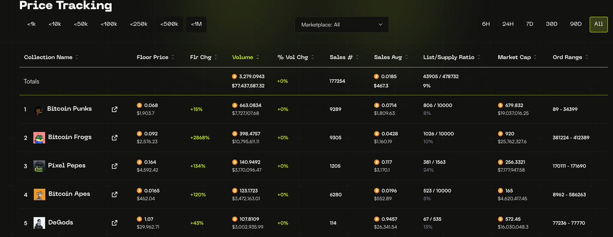This screenshot has width=613, height=237.
Task: Sort by Floor Price column
Action: pyautogui.click(x=155, y=58)
